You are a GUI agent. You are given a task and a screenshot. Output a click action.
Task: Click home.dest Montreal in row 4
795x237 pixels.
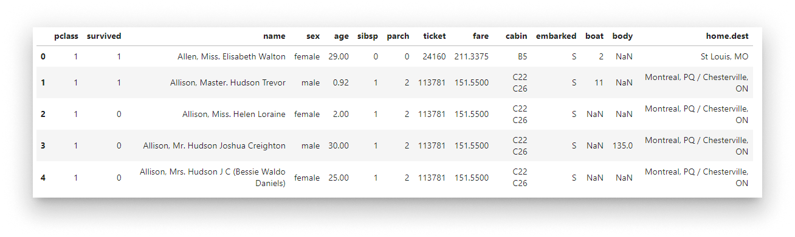pos(697,178)
